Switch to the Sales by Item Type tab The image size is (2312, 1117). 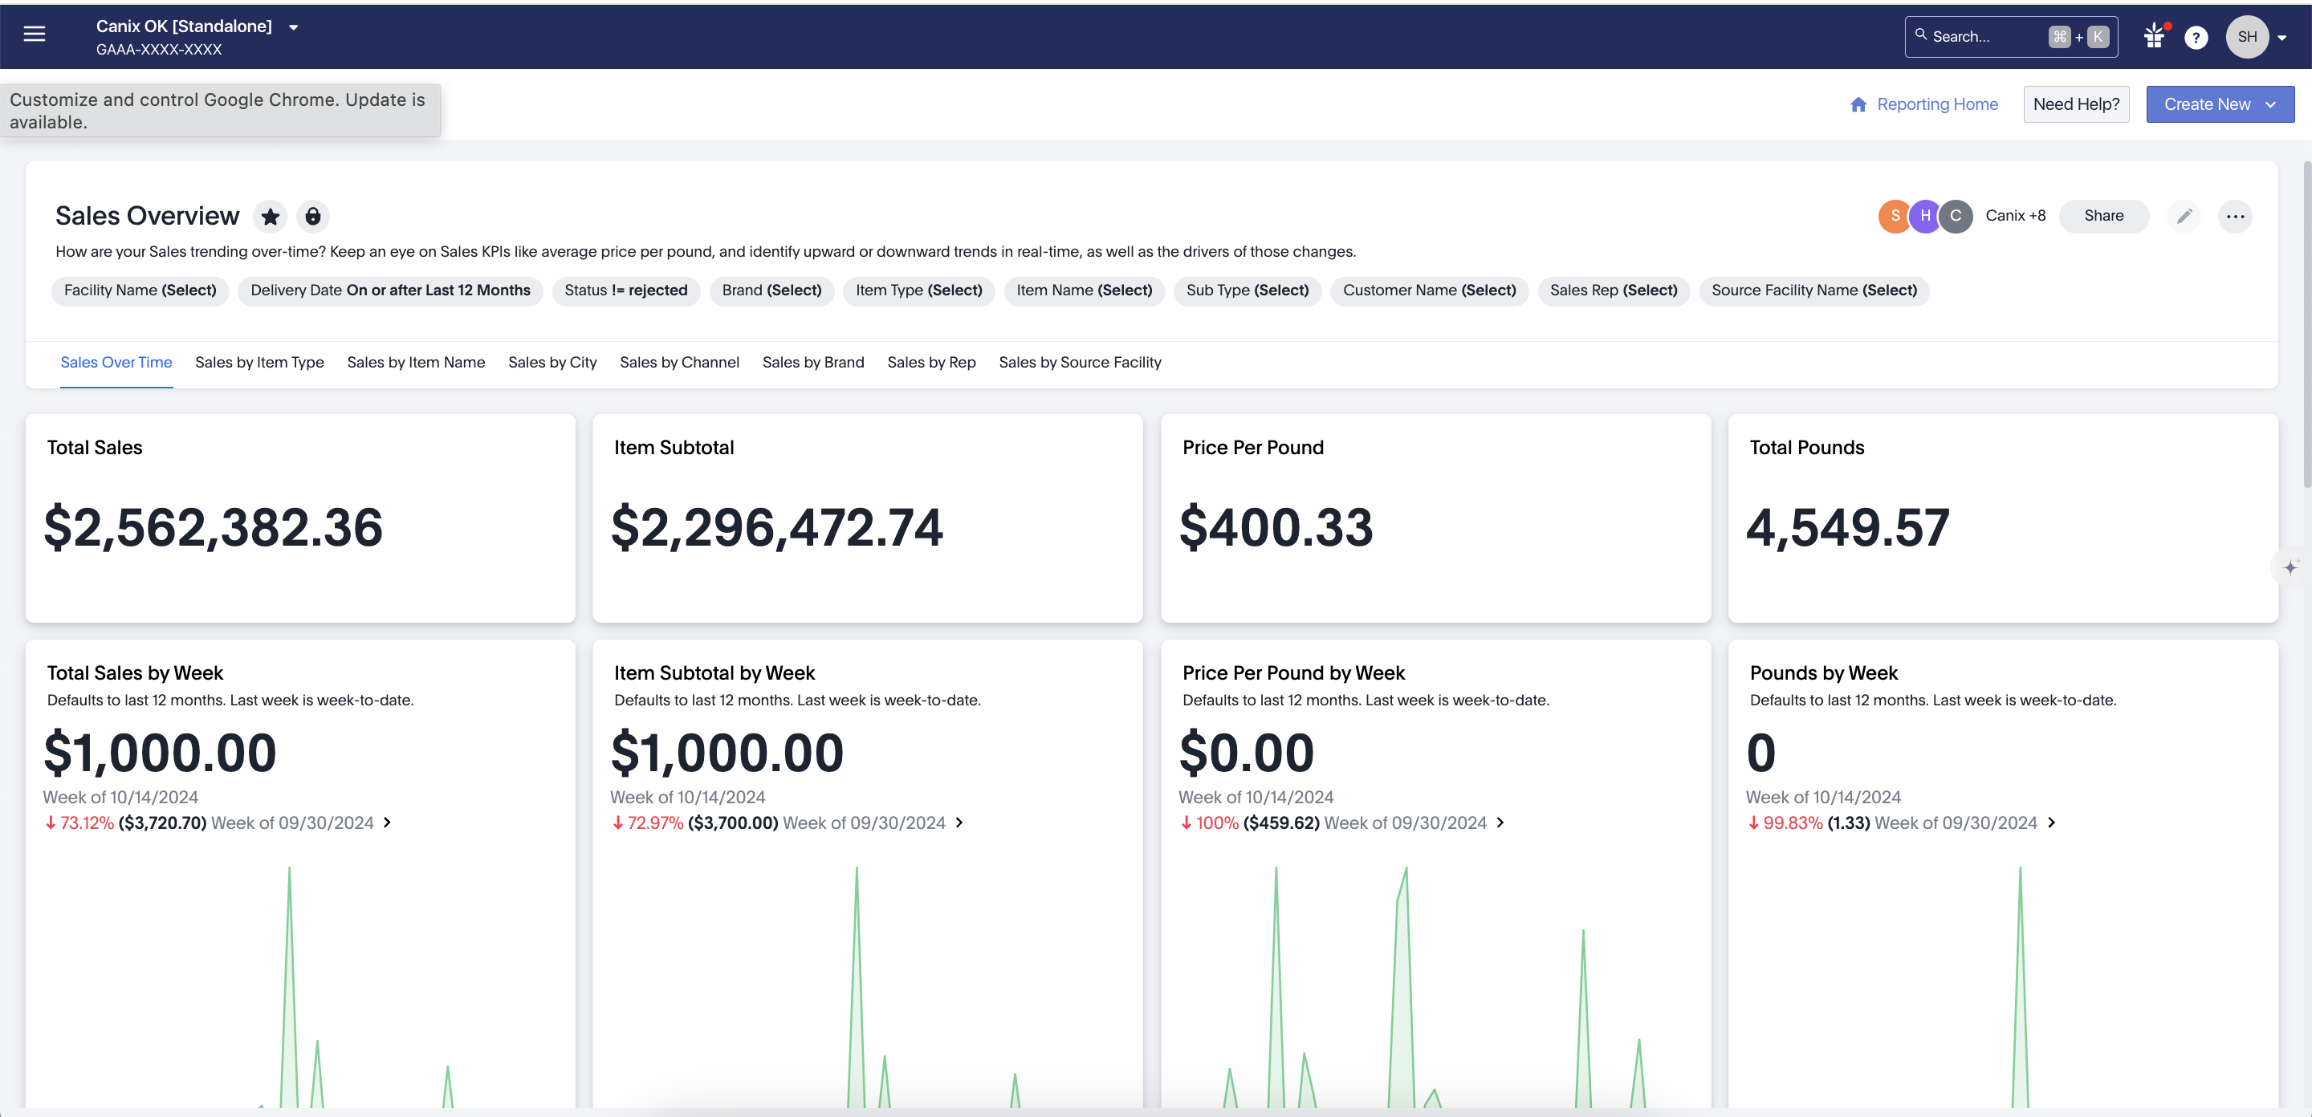pos(259,363)
